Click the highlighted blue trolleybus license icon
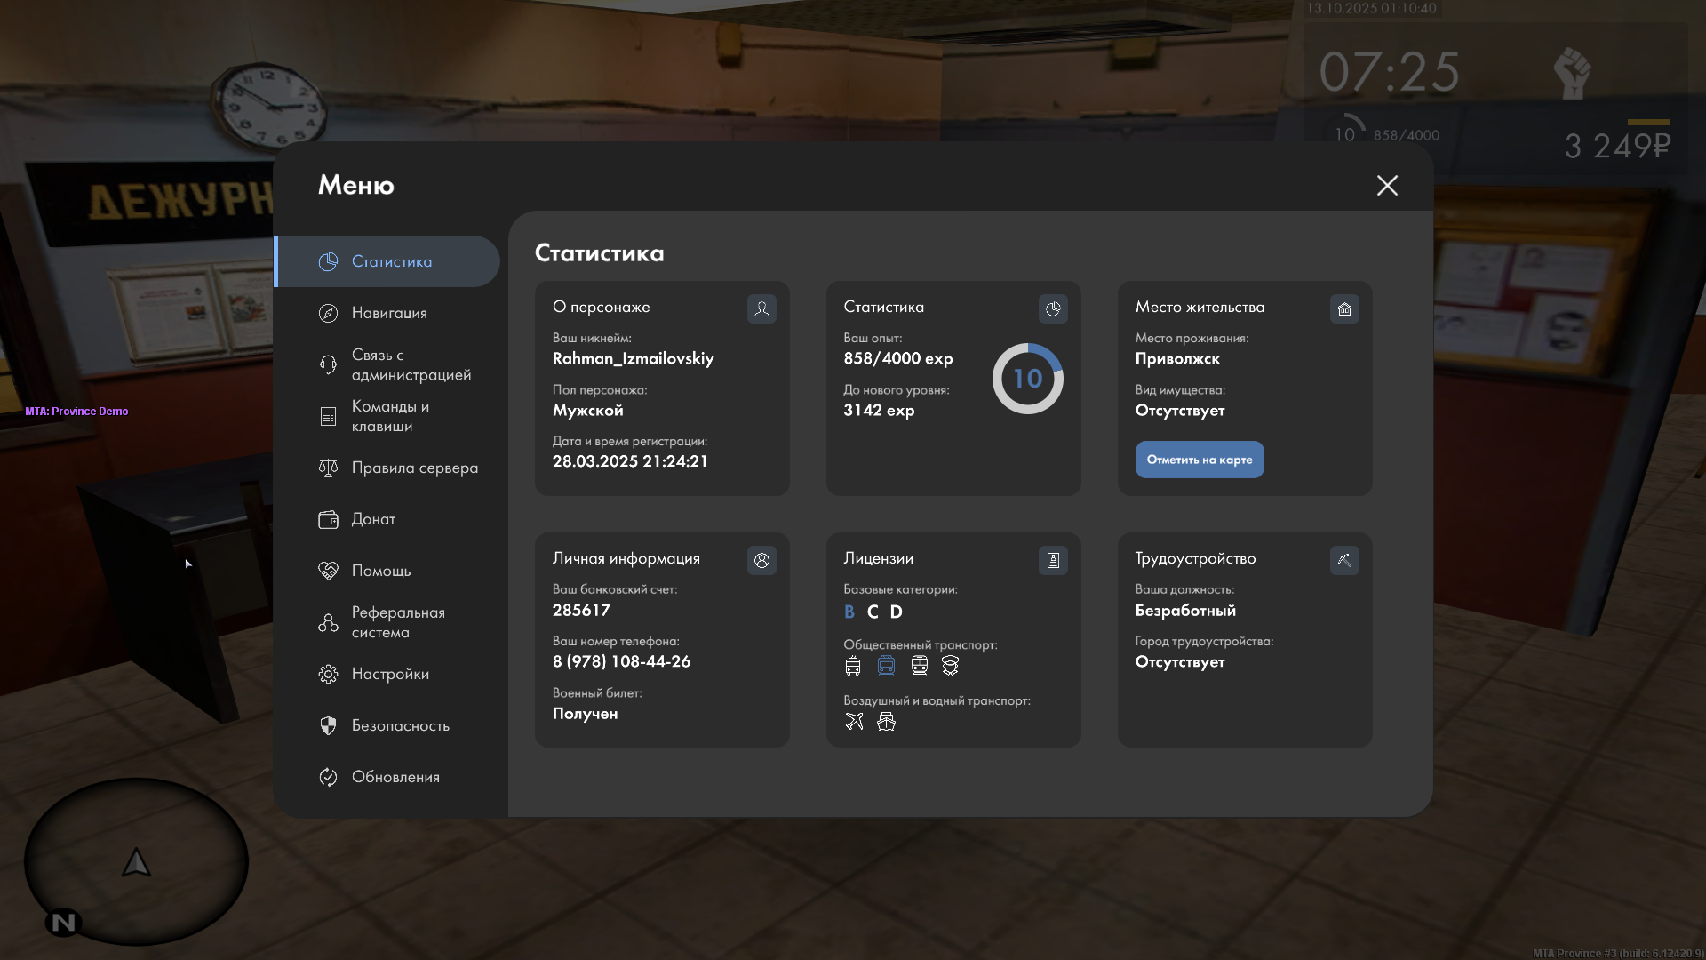 [x=886, y=666]
